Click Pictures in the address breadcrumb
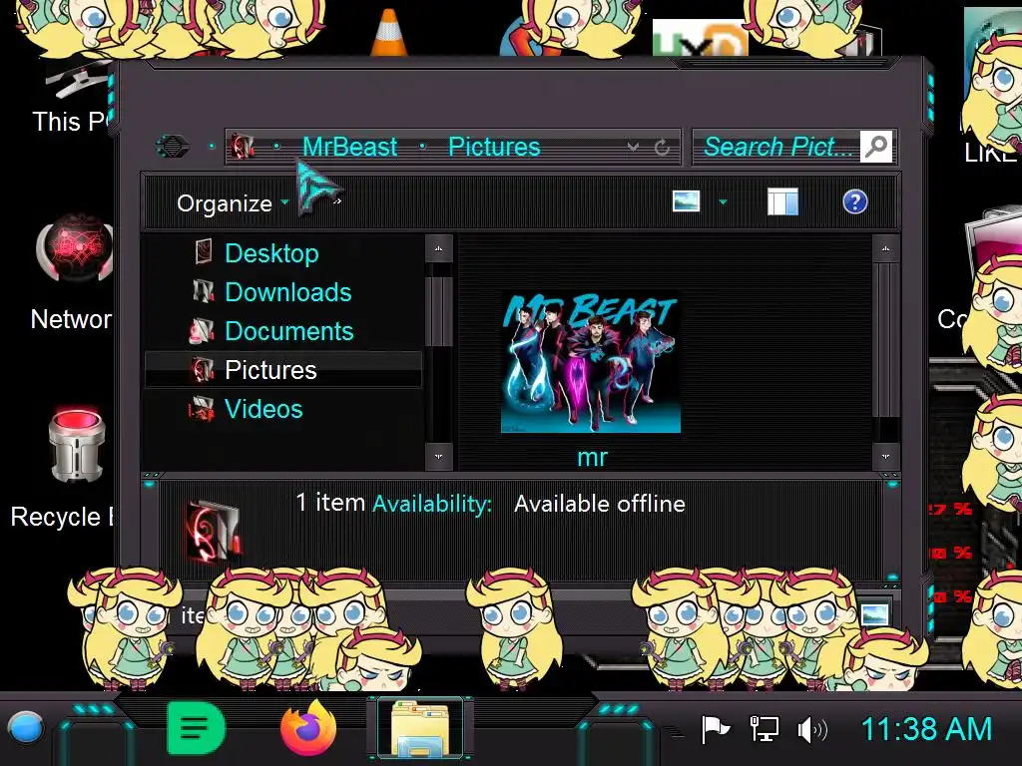Screen dimensions: 1022x766 [494, 147]
